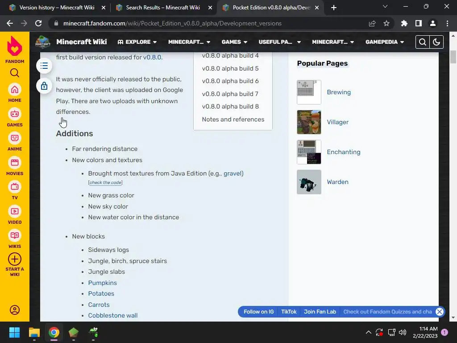Expand the GAMEPEDIA dropdown
The image size is (457, 343).
point(385,42)
